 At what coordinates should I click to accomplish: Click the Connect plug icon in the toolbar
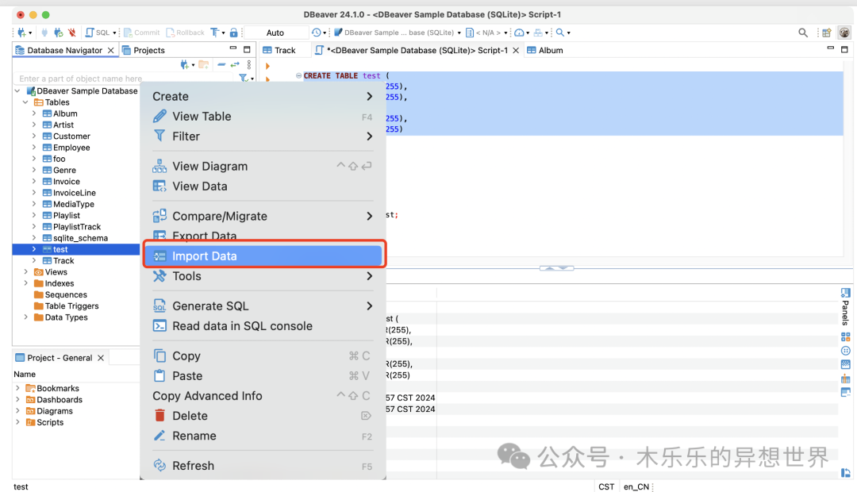[x=44, y=33]
